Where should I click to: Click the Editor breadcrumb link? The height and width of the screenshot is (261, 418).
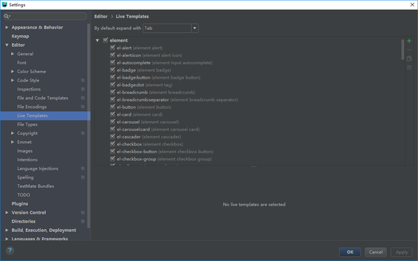pyautogui.click(x=101, y=16)
